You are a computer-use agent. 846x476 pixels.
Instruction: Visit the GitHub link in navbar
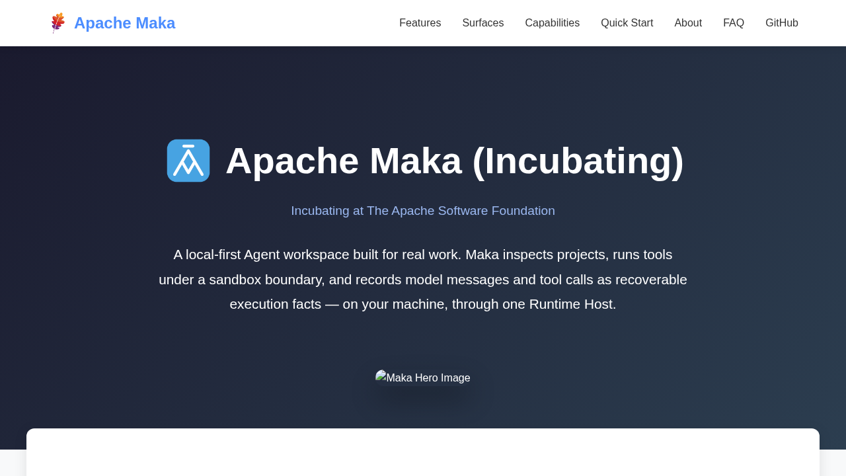coord(782,23)
